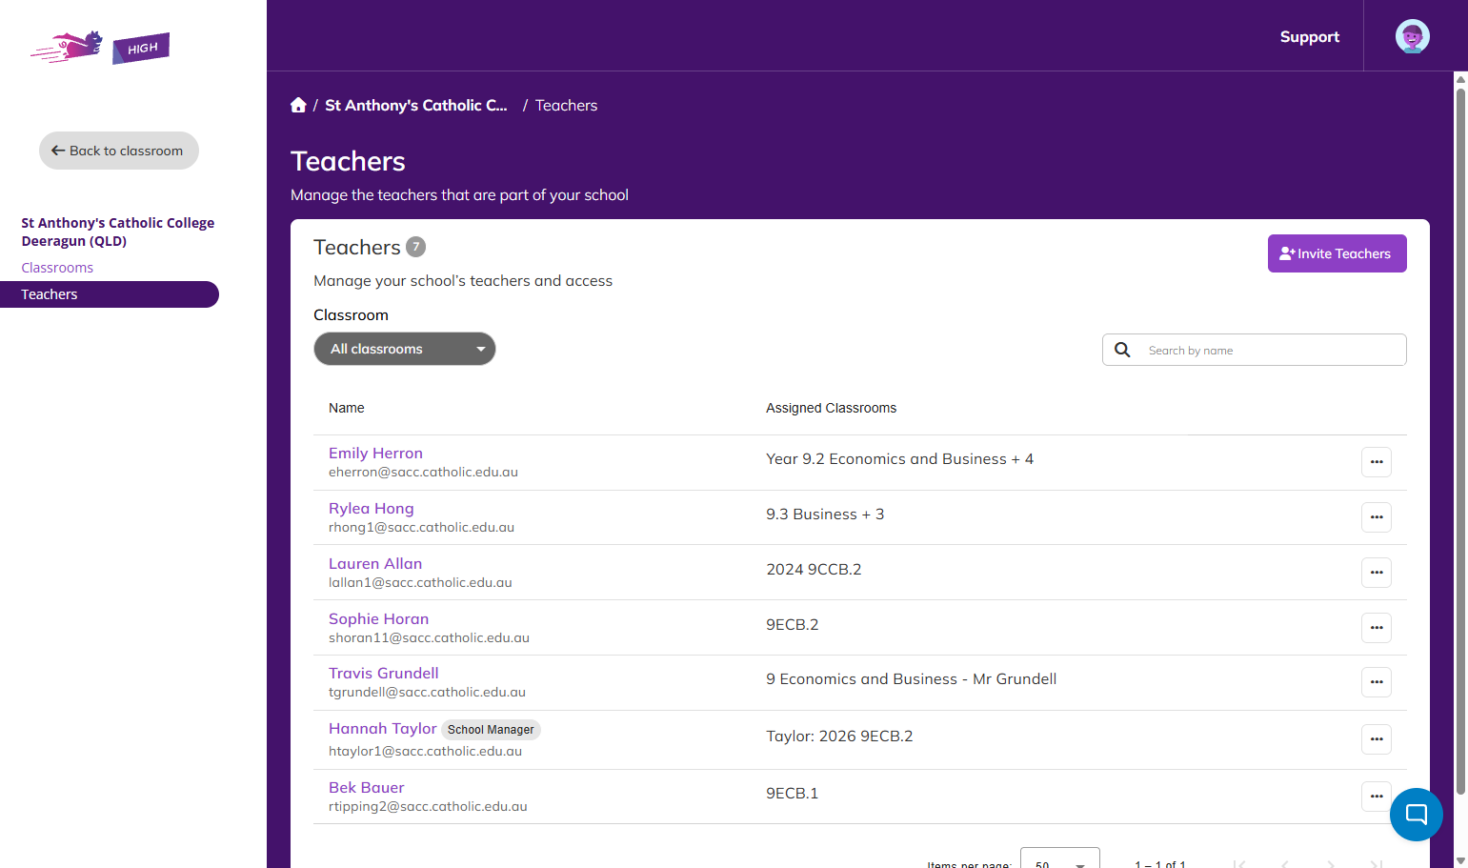
Task: Open more options for Bek Bauer
Action: (x=1377, y=797)
